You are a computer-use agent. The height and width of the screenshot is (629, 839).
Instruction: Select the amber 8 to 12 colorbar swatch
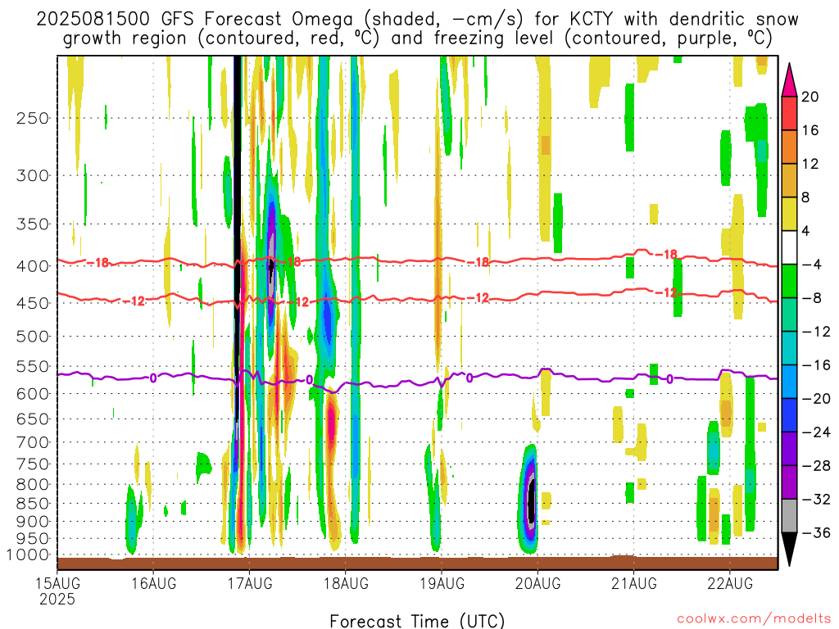[789, 180]
